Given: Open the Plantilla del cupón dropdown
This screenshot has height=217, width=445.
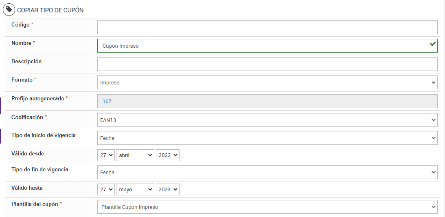Looking at the screenshot, I should [x=267, y=207].
